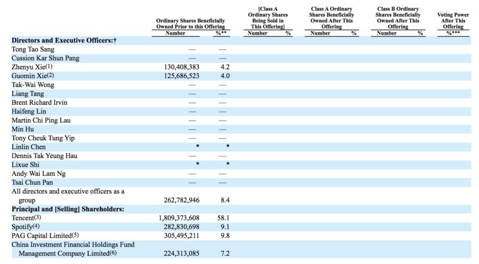Click 'Ordinary Shares Beneficially Owned Prior to this Offering' header
The width and height of the screenshot is (479, 264).
[191, 23]
